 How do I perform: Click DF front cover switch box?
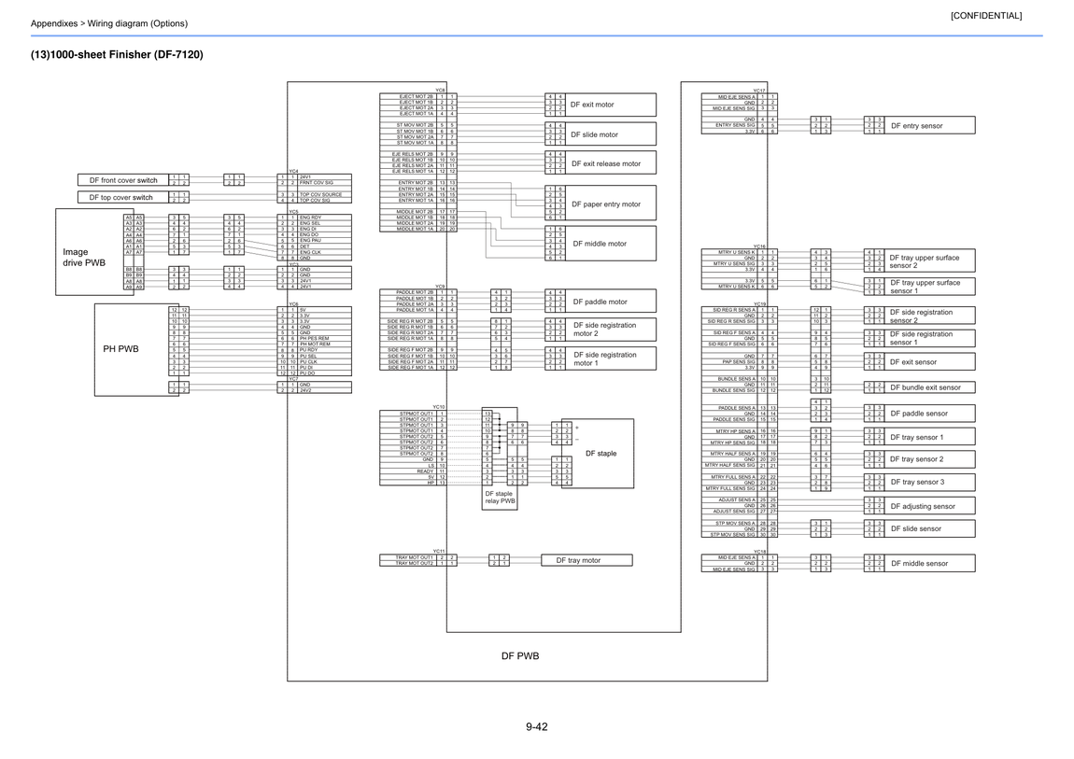(x=123, y=180)
